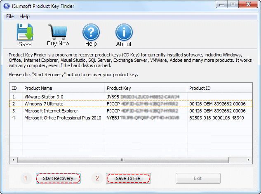Open the File menu
Screen dimensions: 261x194
coord(10,16)
